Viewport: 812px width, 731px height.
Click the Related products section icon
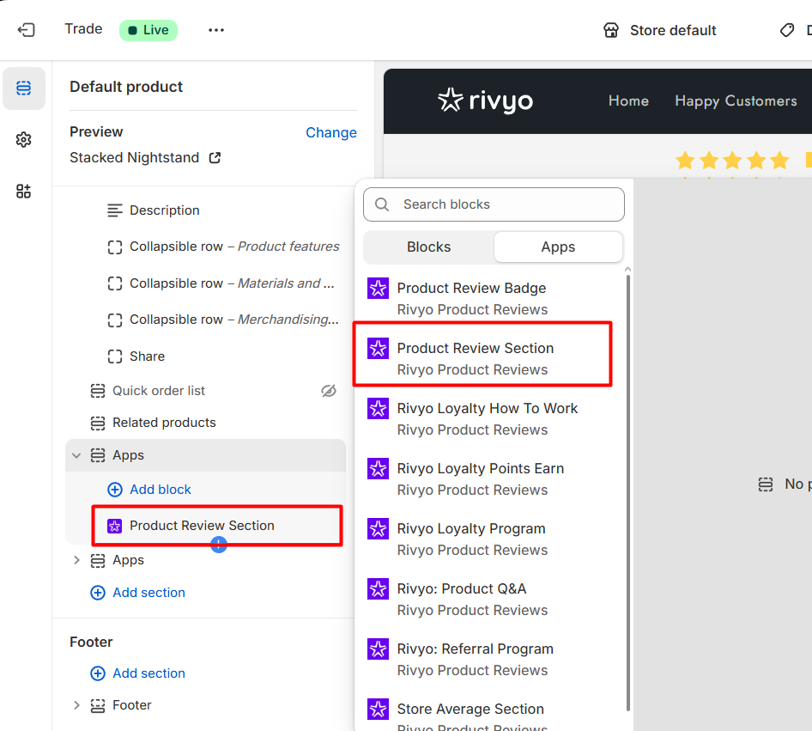[97, 423]
